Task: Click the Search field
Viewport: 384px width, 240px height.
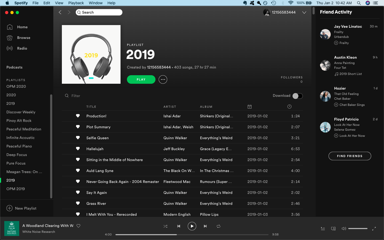Action: pyautogui.click(x=99, y=12)
